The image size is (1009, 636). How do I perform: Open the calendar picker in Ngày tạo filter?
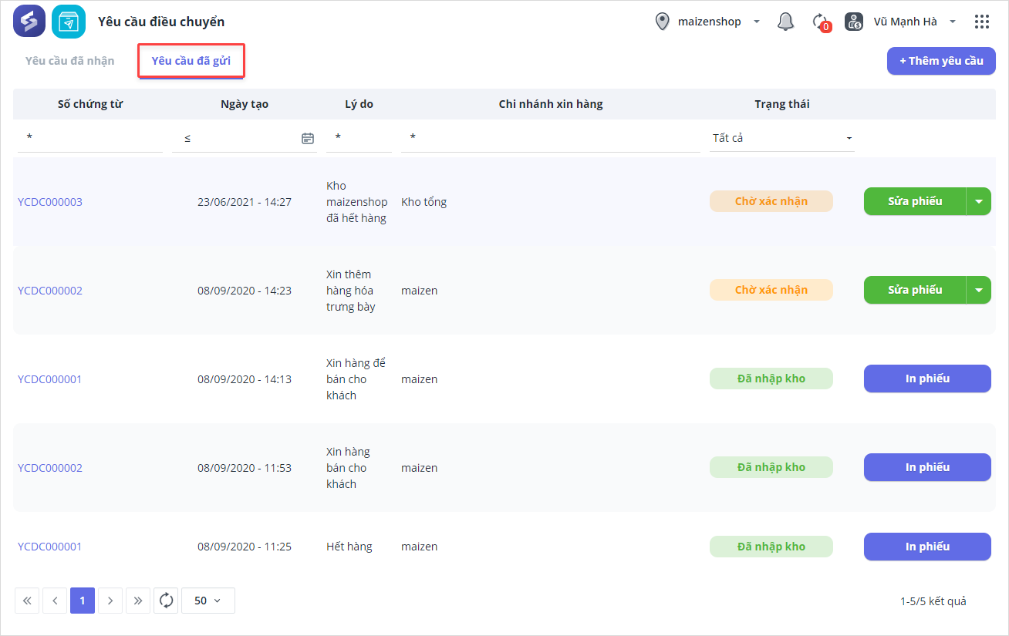click(308, 138)
